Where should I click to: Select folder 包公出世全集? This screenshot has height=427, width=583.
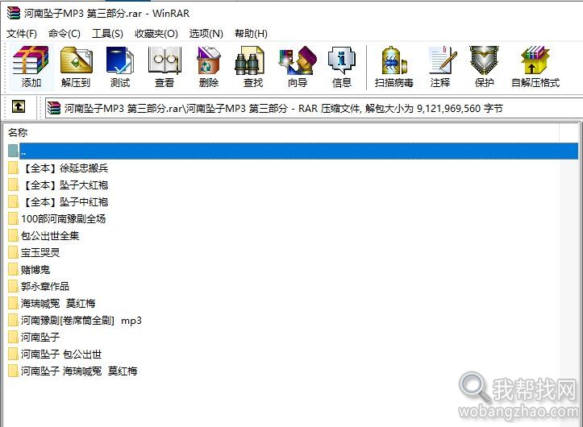(x=44, y=235)
